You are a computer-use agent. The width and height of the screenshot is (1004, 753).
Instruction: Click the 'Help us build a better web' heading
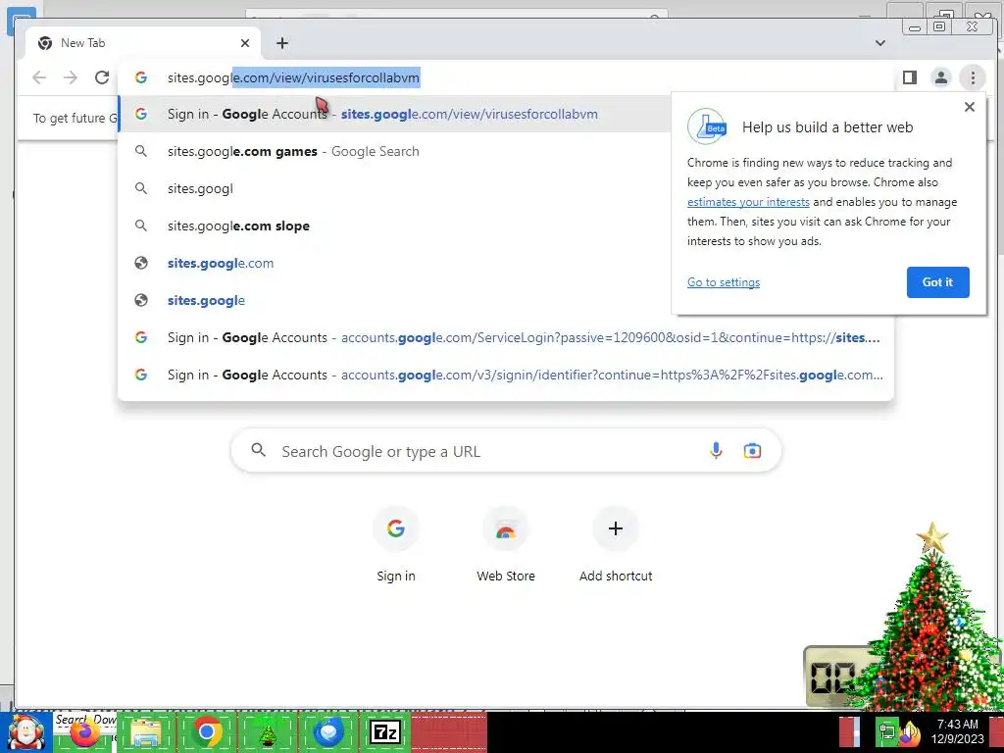[828, 126]
